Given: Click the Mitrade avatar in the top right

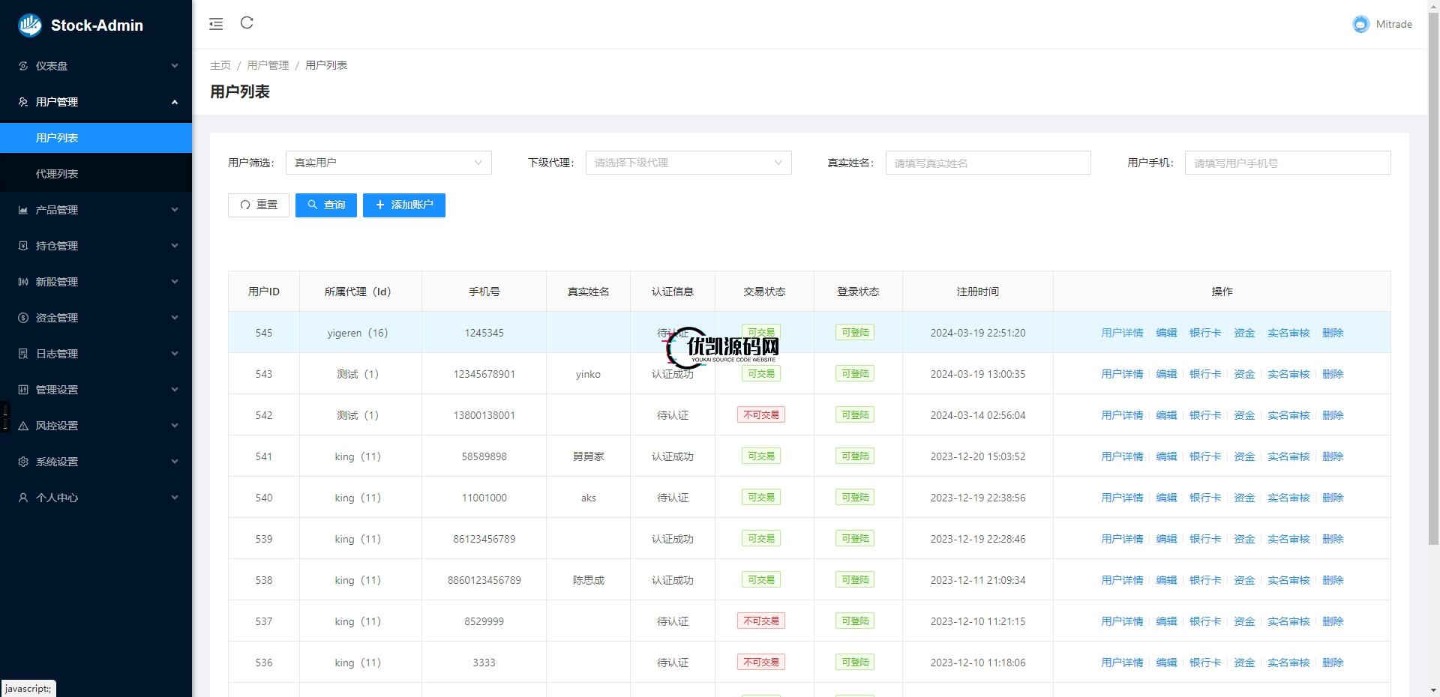Looking at the screenshot, I should click(1360, 24).
